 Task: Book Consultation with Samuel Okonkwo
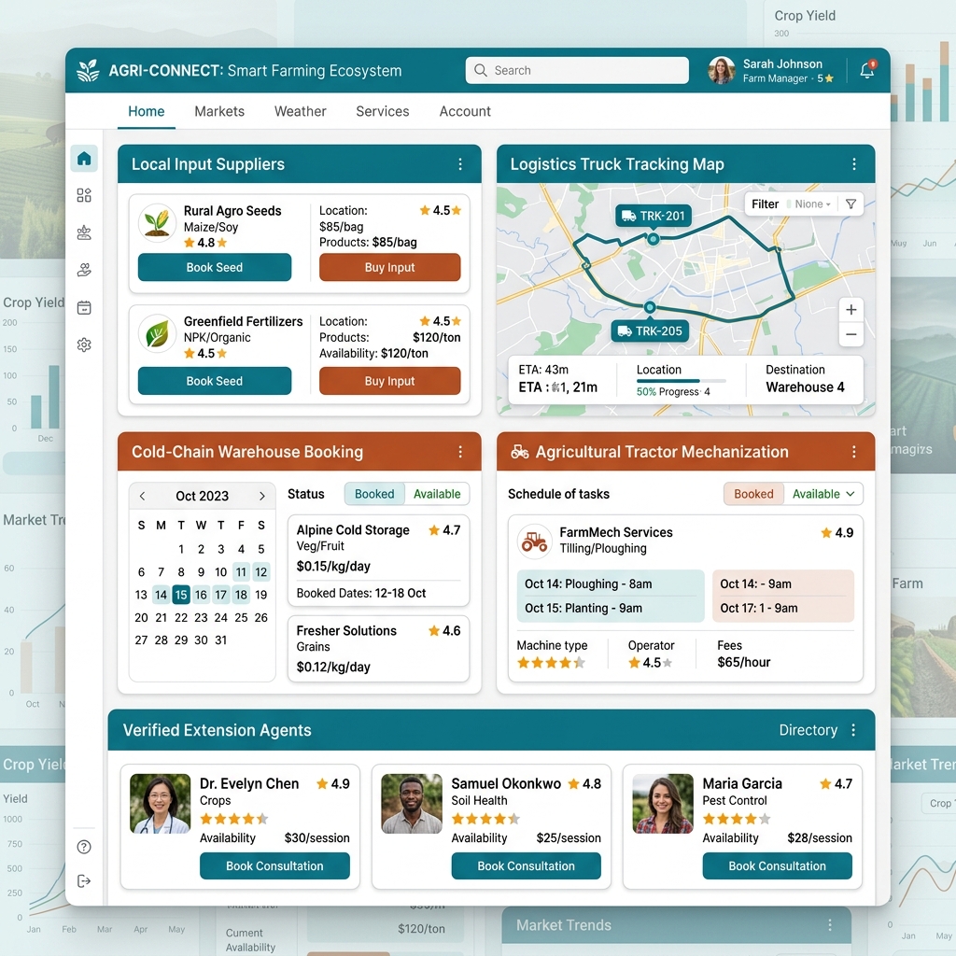click(527, 865)
